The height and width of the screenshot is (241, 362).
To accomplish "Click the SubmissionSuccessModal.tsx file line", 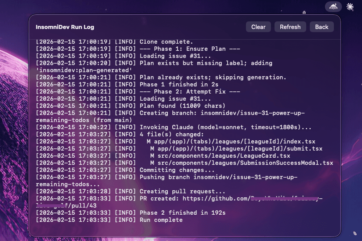I will point(241,163).
